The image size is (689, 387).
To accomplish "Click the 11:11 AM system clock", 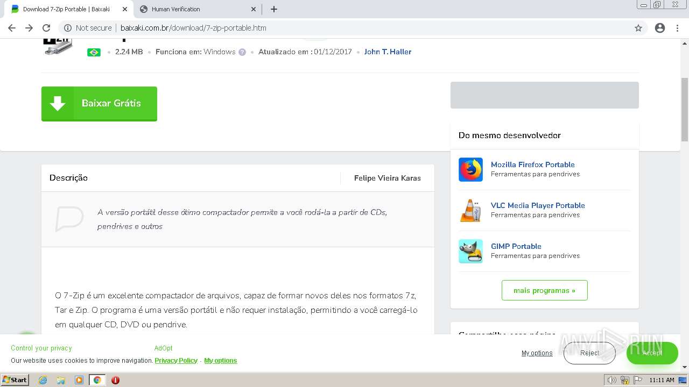I will [x=662, y=380].
